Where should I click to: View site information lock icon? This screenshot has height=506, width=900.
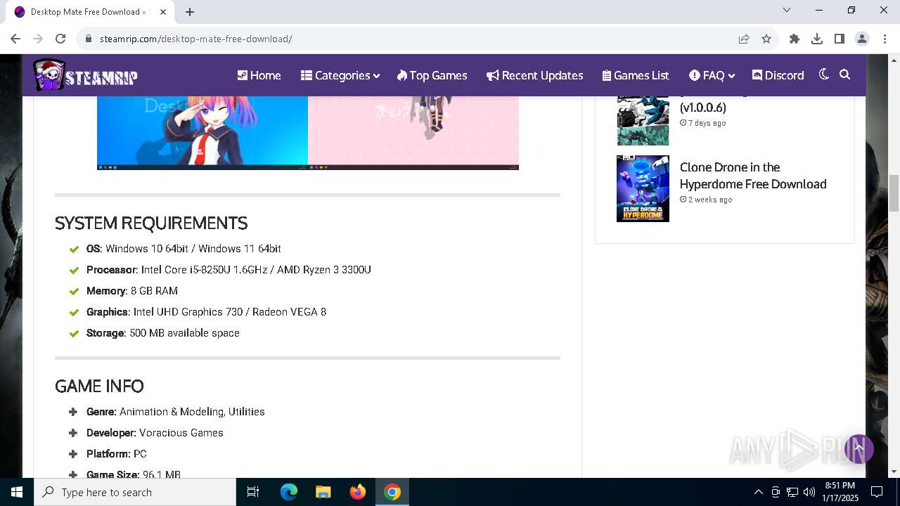(89, 39)
